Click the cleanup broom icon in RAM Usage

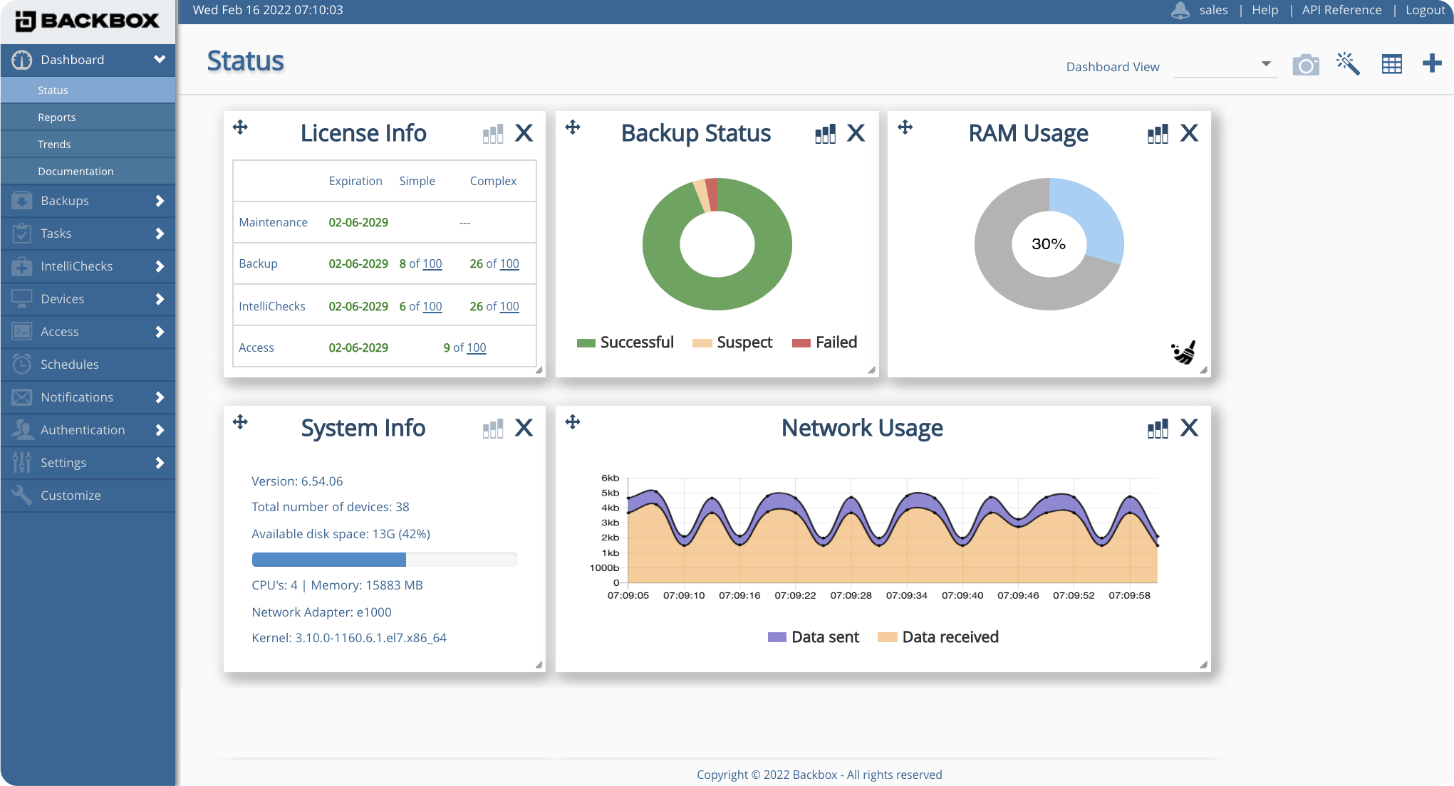point(1183,352)
